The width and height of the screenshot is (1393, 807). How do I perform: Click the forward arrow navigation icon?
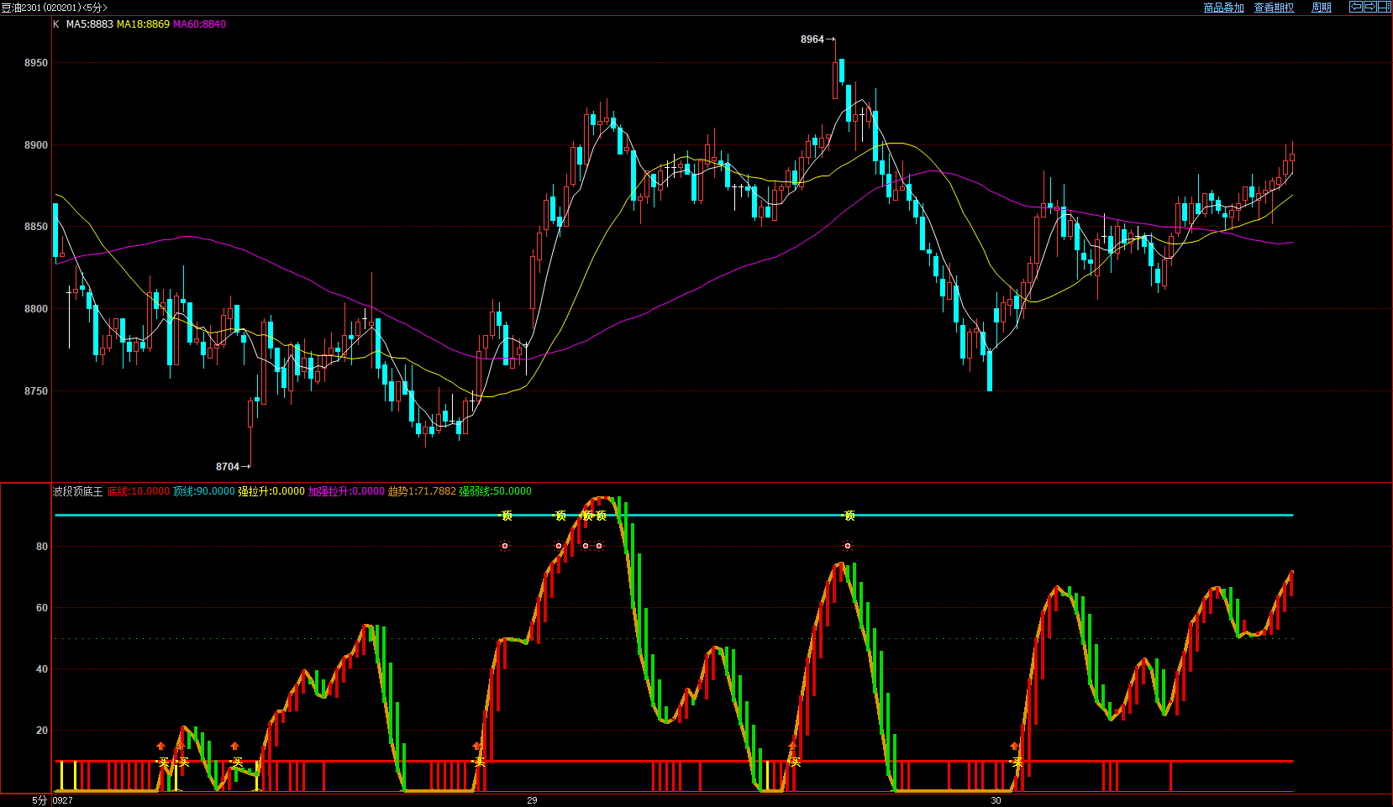1369,7
